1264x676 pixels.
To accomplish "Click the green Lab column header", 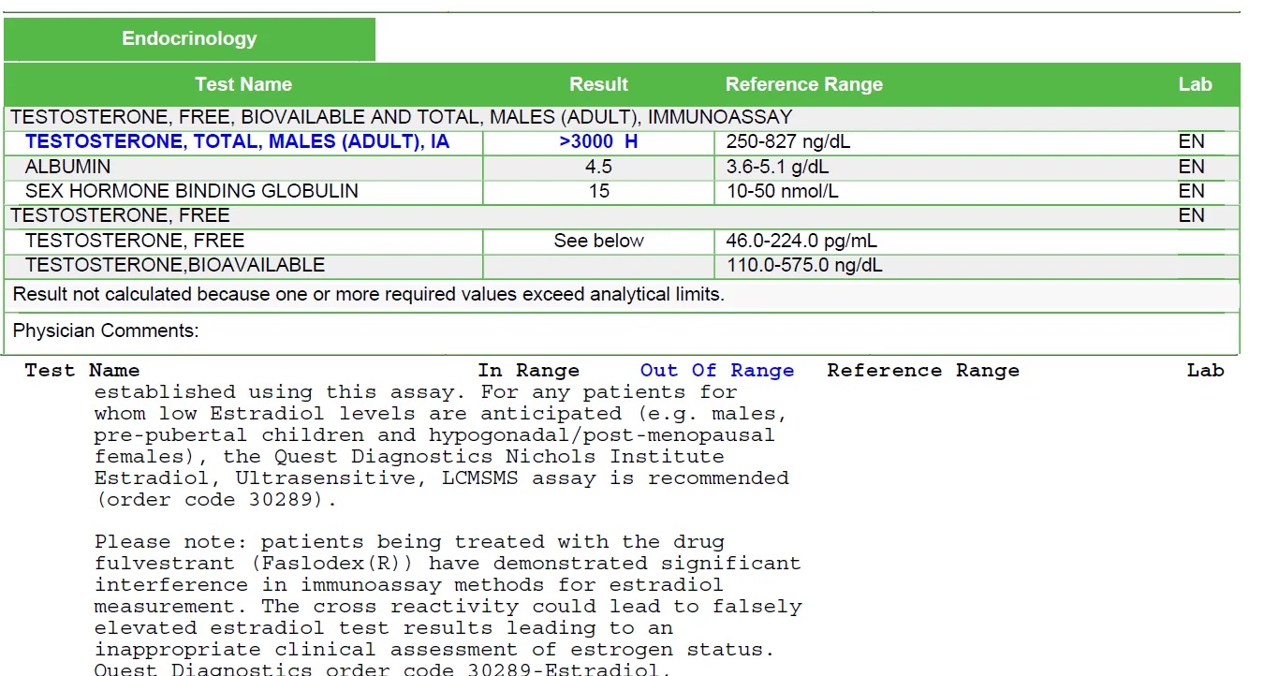I will (1195, 84).
